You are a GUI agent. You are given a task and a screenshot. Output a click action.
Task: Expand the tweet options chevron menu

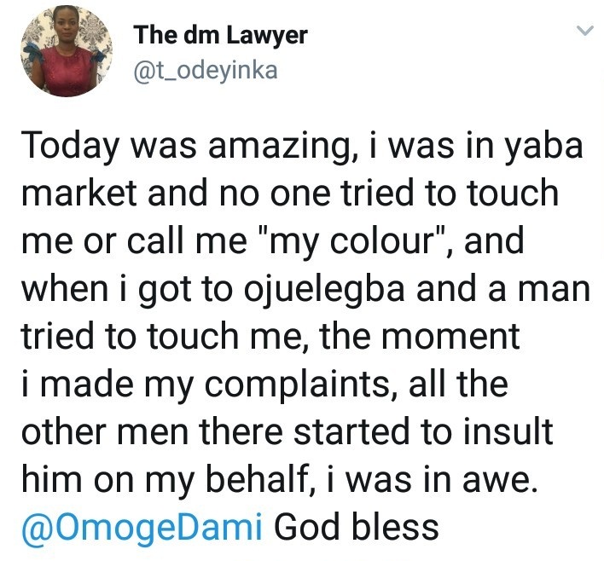(x=586, y=31)
